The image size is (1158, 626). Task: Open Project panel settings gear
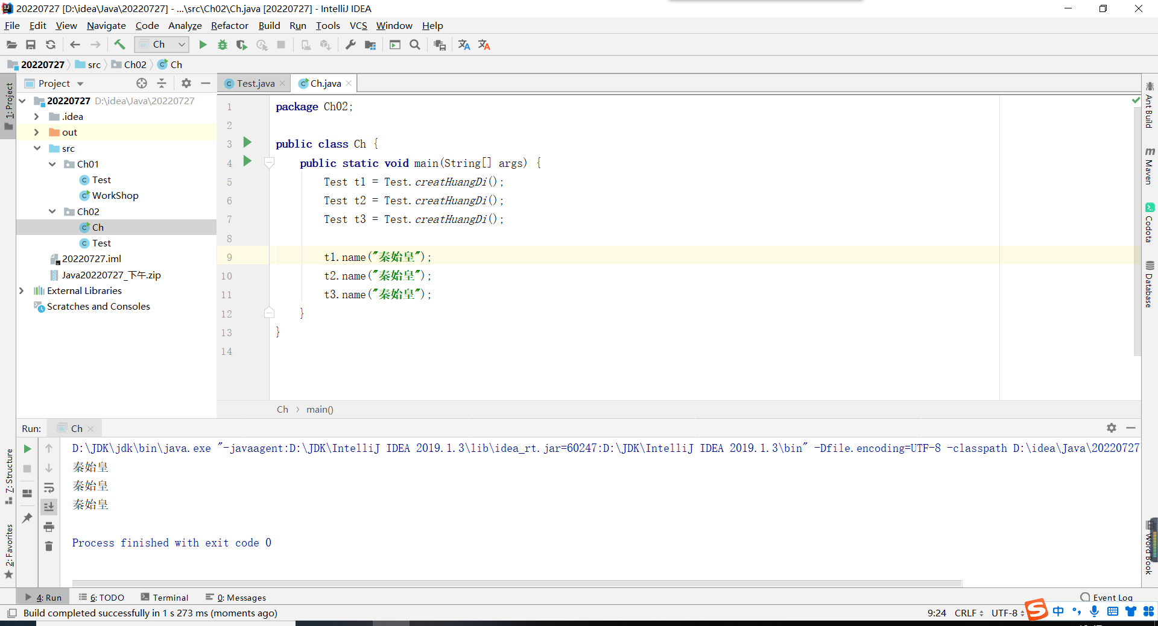pos(186,83)
